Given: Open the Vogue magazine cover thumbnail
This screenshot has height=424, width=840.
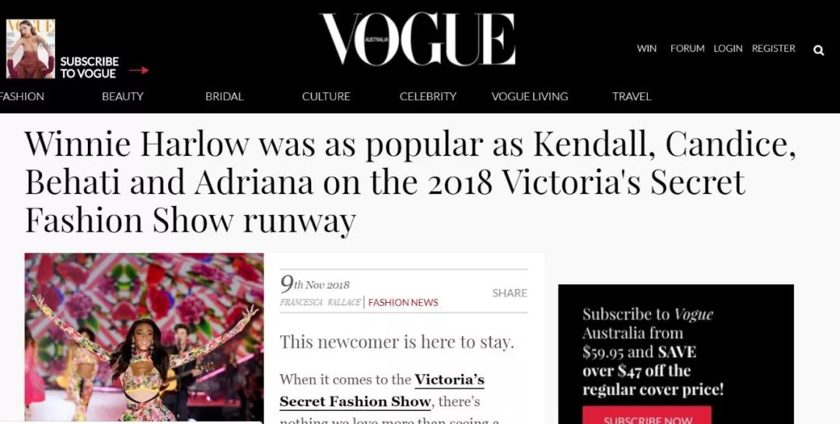Looking at the screenshot, I should click(30, 49).
